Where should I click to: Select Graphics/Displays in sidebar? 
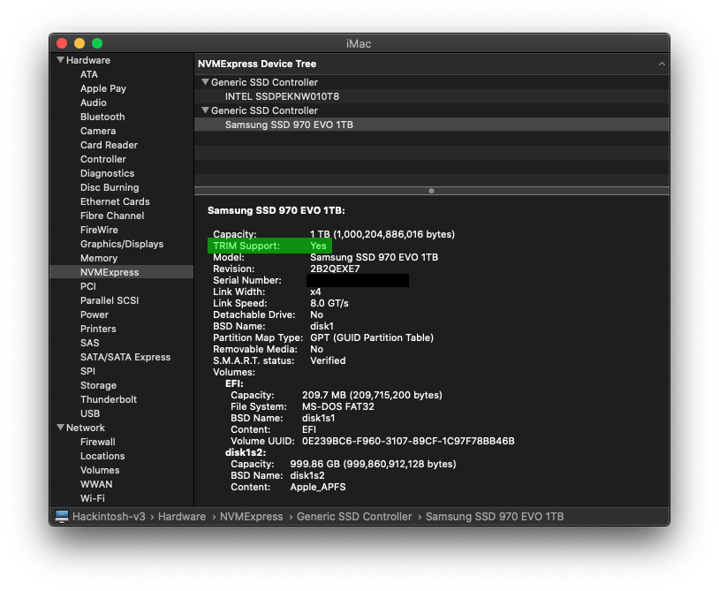pos(122,245)
